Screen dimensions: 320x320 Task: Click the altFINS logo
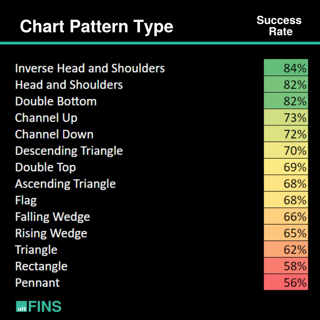[39, 306]
